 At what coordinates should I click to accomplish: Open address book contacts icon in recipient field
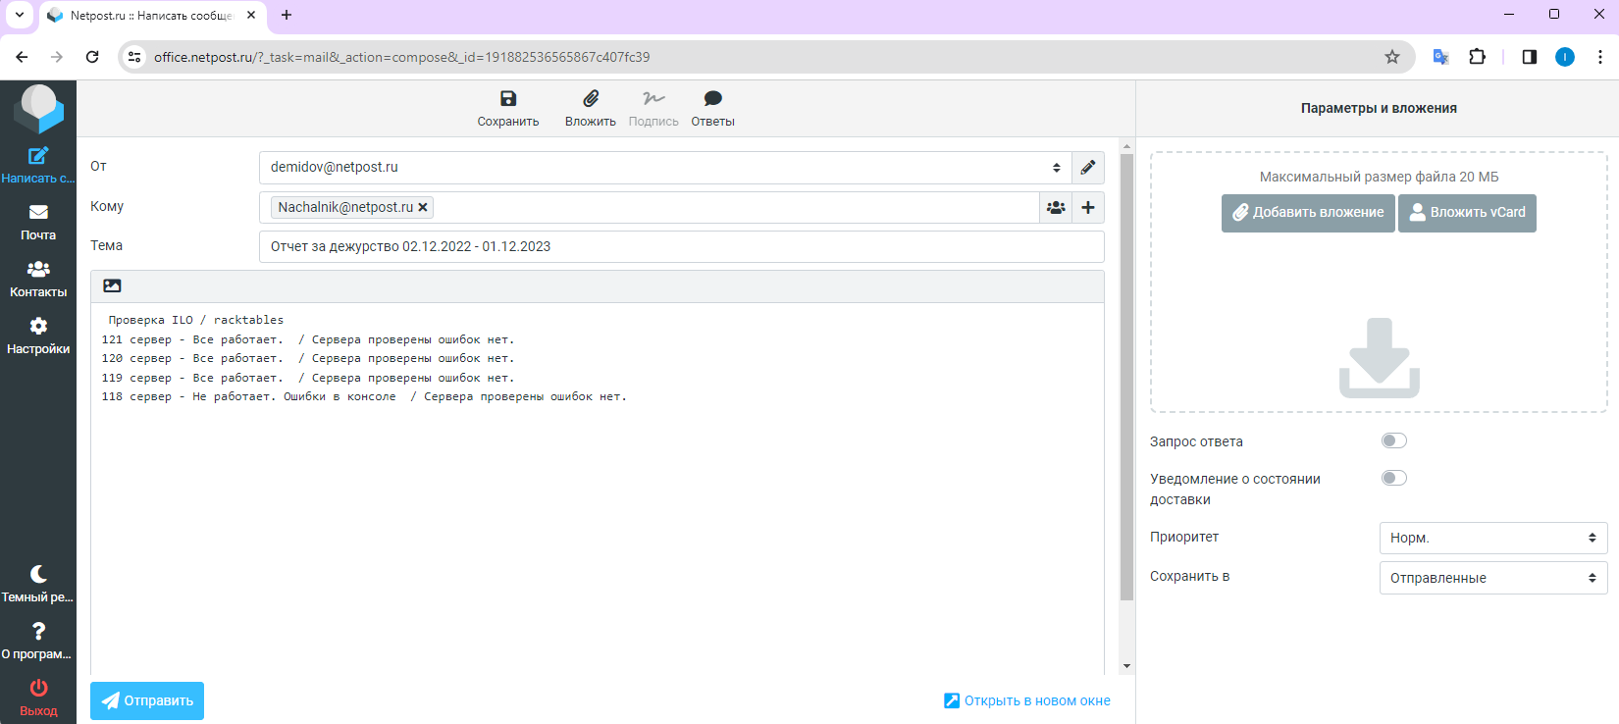[1056, 208]
